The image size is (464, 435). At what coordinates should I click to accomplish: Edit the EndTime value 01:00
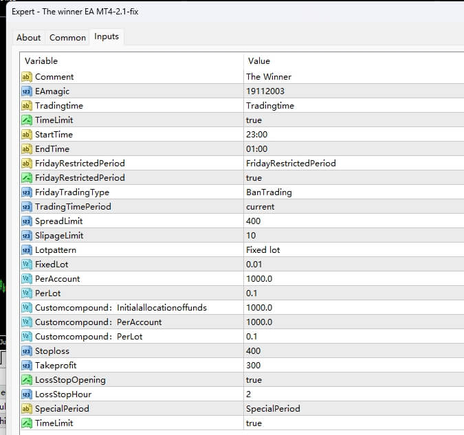pyautogui.click(x=353, y=149)
